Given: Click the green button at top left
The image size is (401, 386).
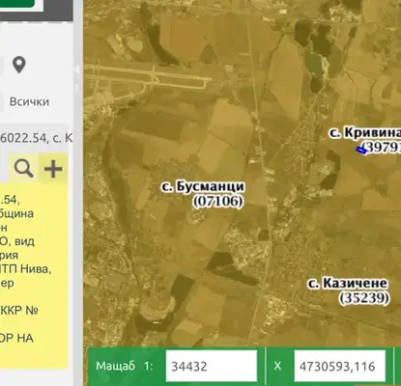Looking at the screenshot, I should click(x=16, y=4).
